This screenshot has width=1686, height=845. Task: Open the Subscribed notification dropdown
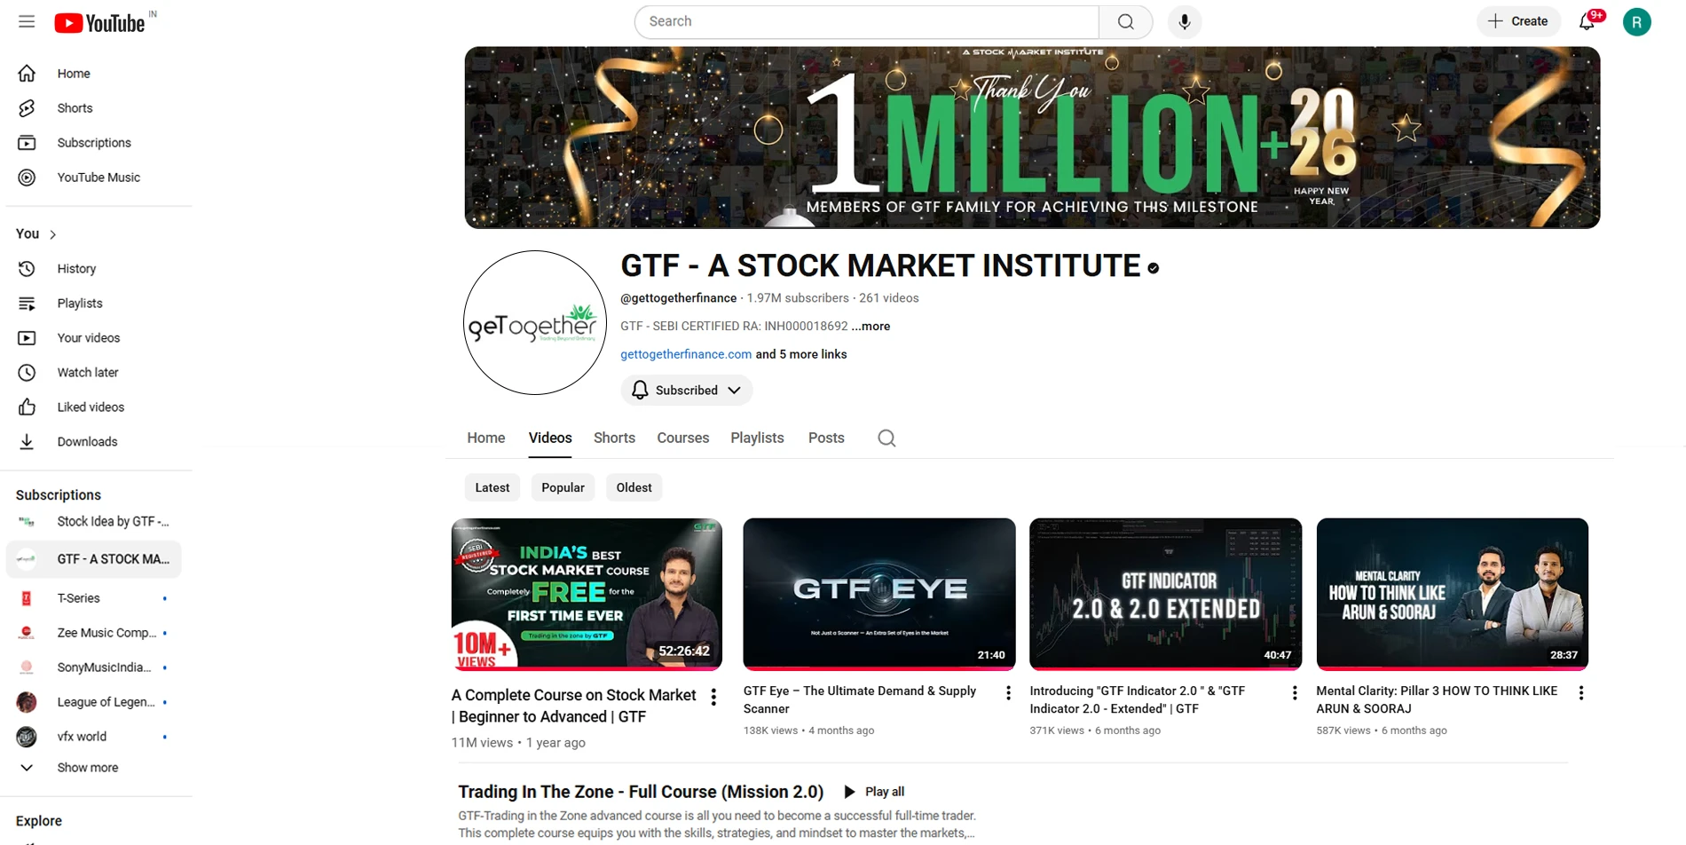(686, 391)
